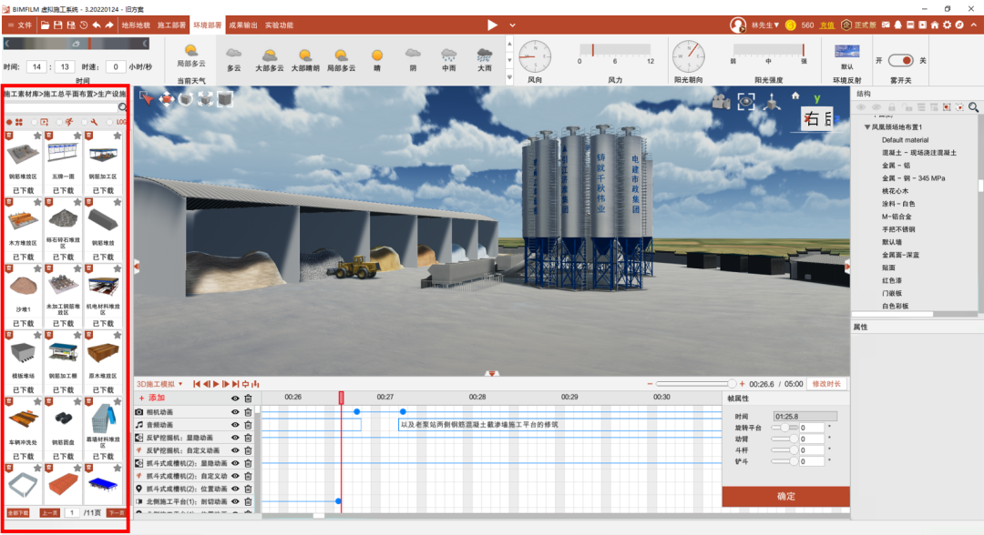Click the eye focus view icon in viewport
The image size is (984, 535).
(x=746, y=102)
